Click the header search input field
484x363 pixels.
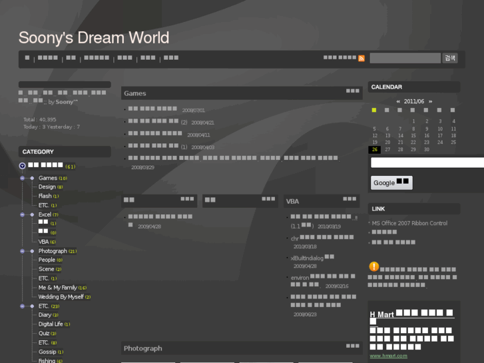pyautogui.click(x=405, y=58)
